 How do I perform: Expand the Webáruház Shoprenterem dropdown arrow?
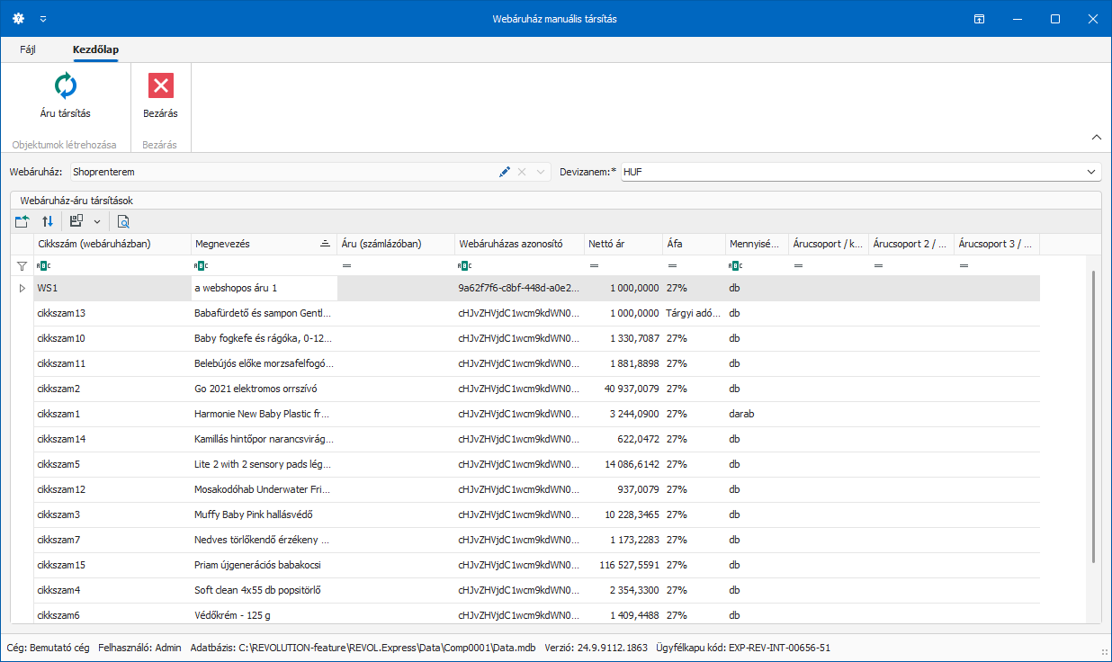click(x=541, y=172)
